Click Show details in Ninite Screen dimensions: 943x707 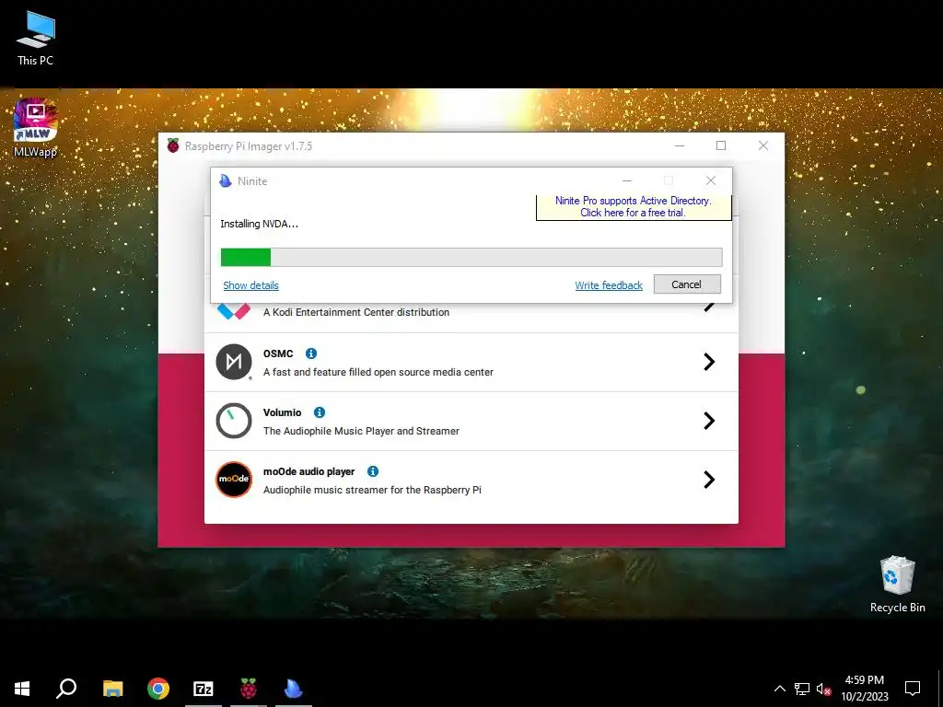[250, 285]
